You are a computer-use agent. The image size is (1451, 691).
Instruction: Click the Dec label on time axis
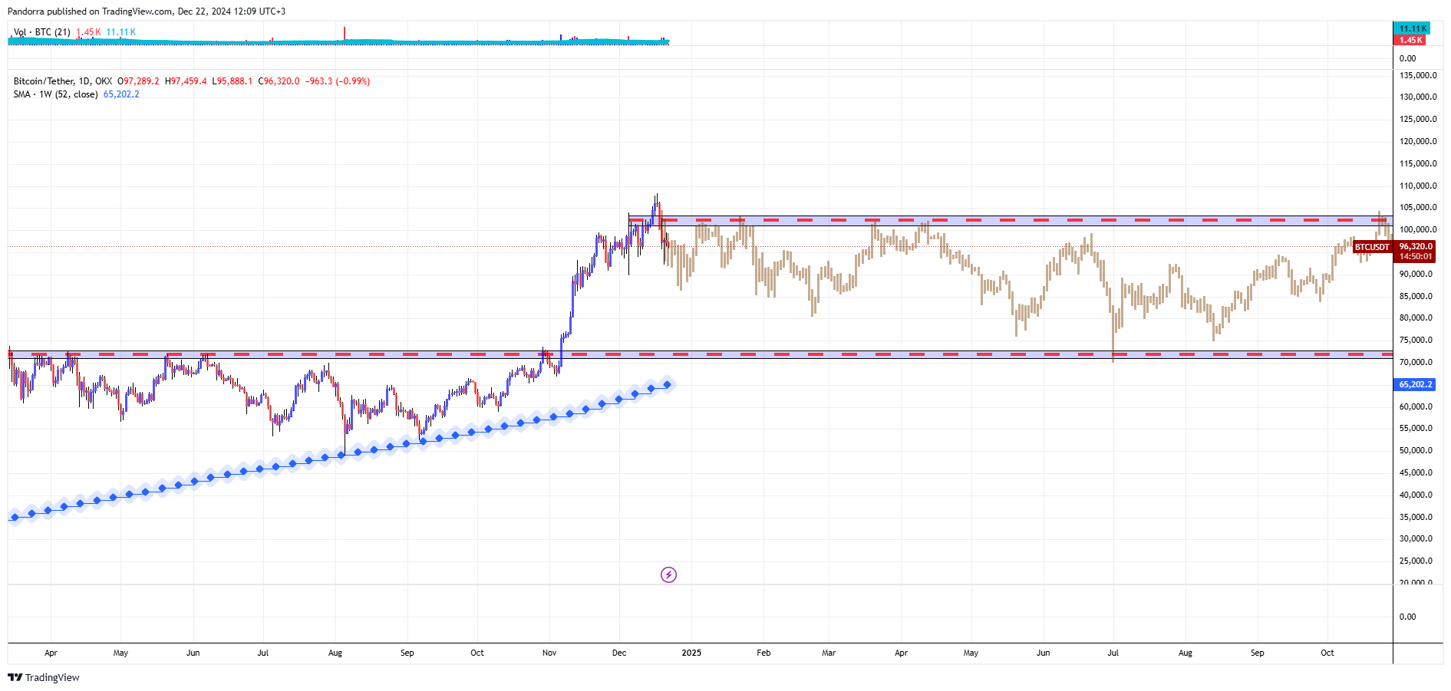pyautogui.click(x=619, y=653)
